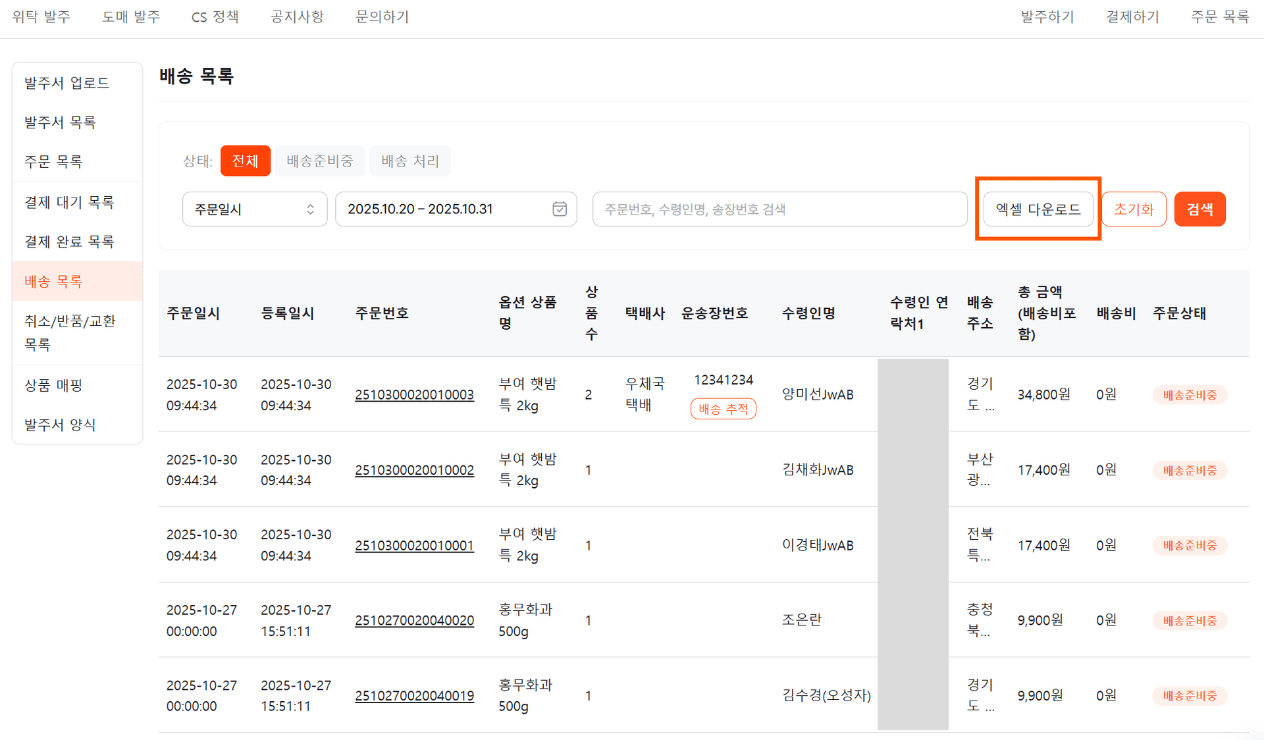This screenshot has height=740, width=1264.
Task: Open 취소/반품/교환 목록 sidebar item
Action: (70, 332)
